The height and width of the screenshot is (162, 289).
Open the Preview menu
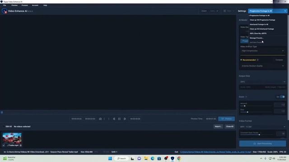(14, 5)
